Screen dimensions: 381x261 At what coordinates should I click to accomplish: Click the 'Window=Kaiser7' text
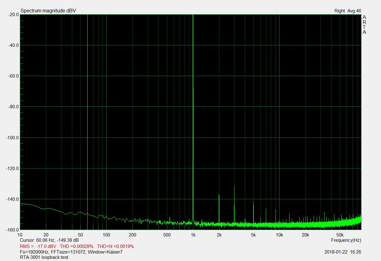pos(105,252)
